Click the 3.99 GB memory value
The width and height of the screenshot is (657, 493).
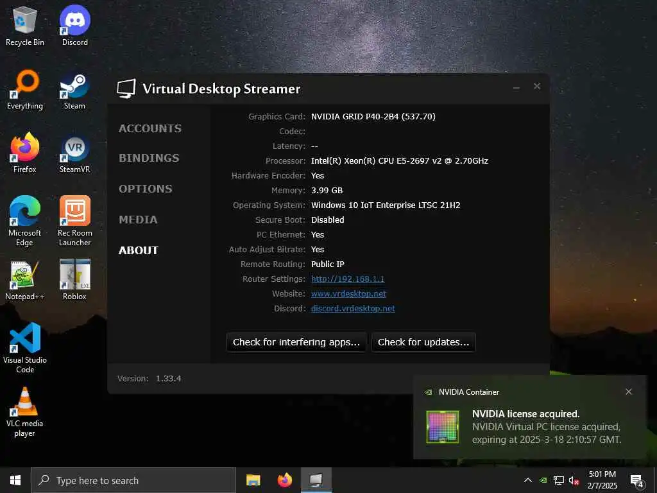click(327, 190)
